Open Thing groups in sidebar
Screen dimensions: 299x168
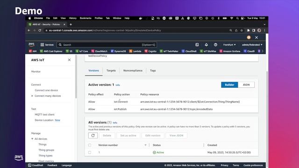click(x=46, y=150)
